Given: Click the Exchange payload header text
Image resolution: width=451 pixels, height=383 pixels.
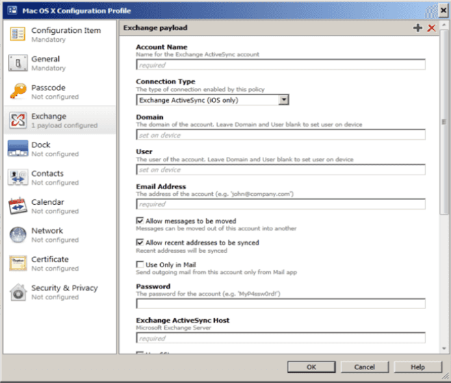Looking at the screenshot, I should tap(155, 27).
